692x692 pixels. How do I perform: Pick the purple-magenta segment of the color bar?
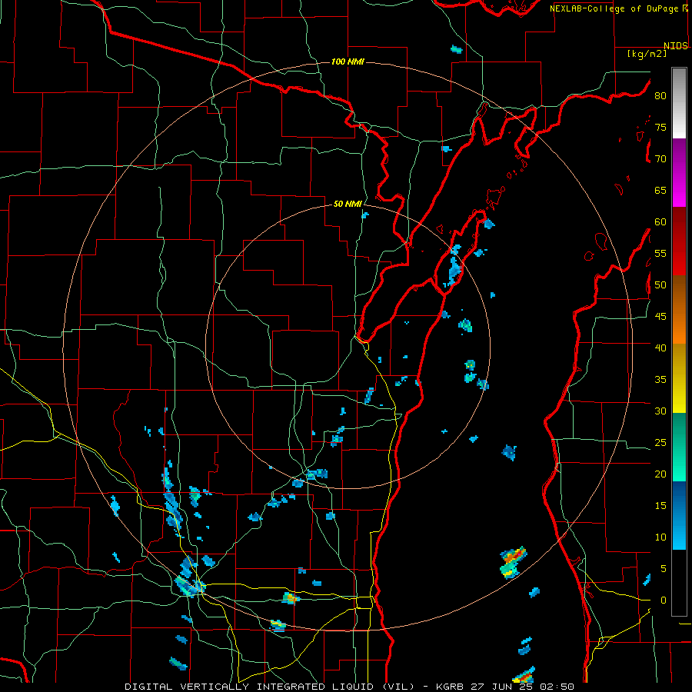point(679,172)
